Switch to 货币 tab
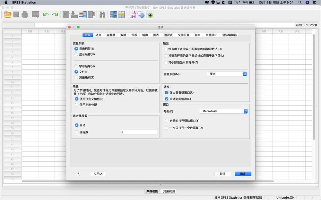 pos(134,35)
